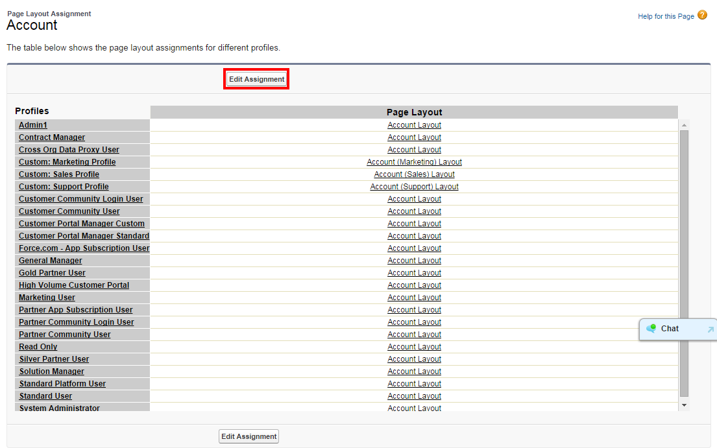Screen dimensions: 717x448
Task: Open Account (Support) Layout link
Action: (414, 187)
